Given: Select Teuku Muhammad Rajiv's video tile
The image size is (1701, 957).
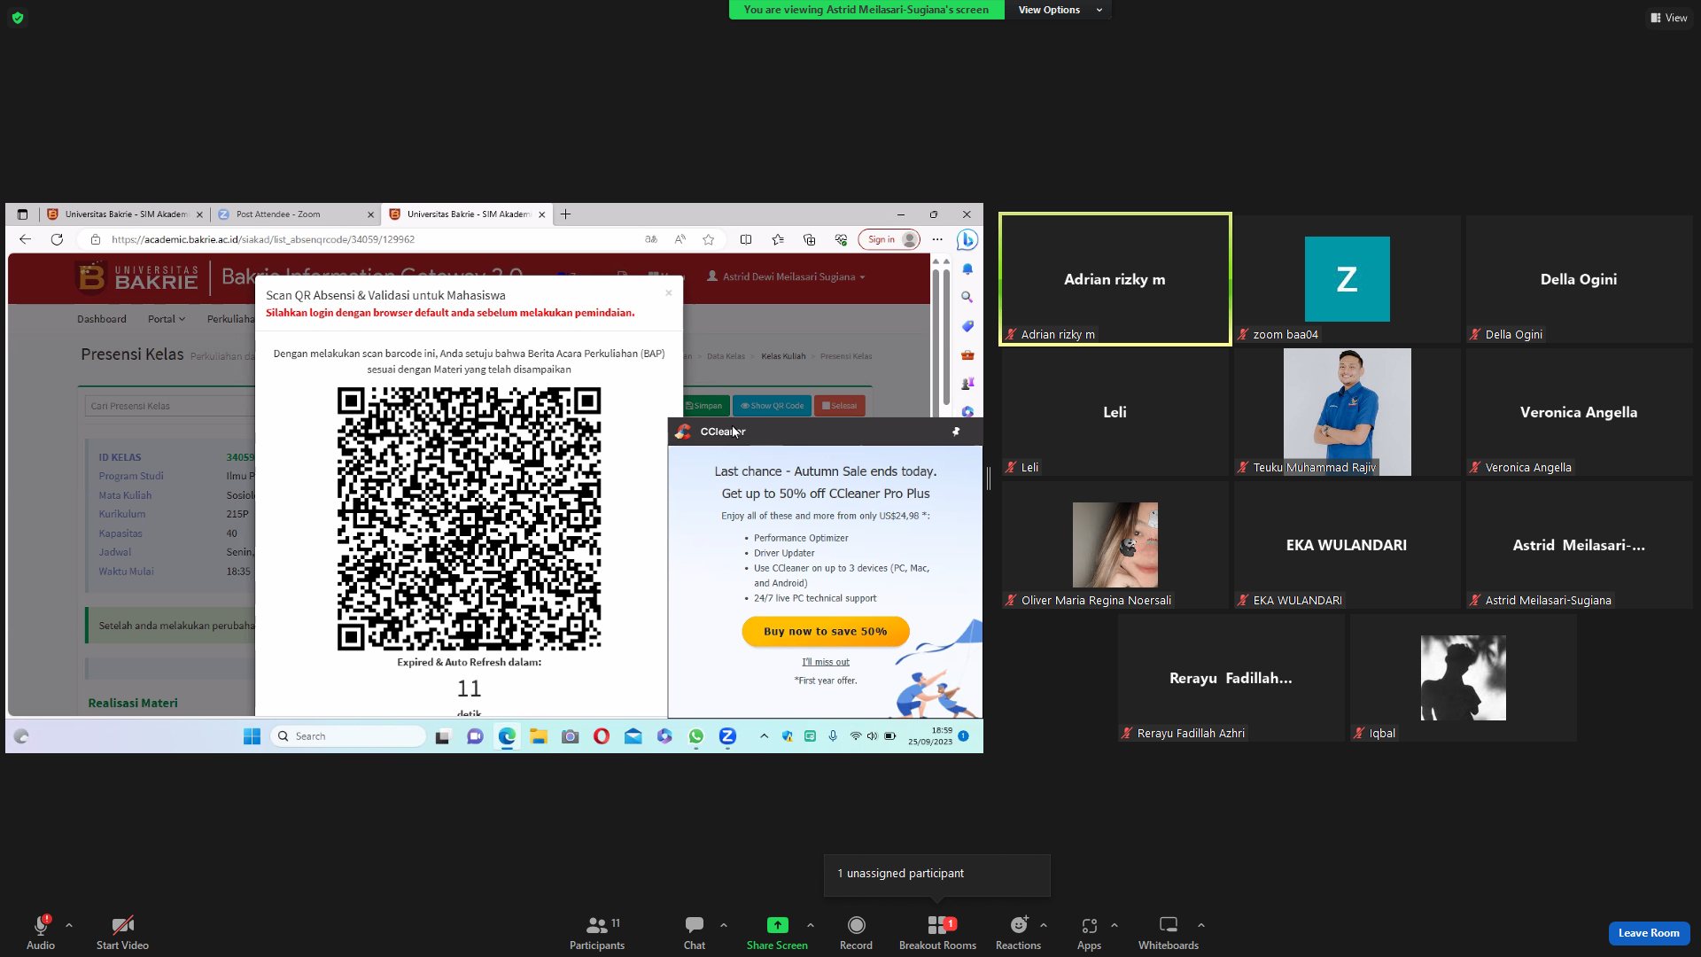Looking at the screenshot, I should coord(1348,412).
